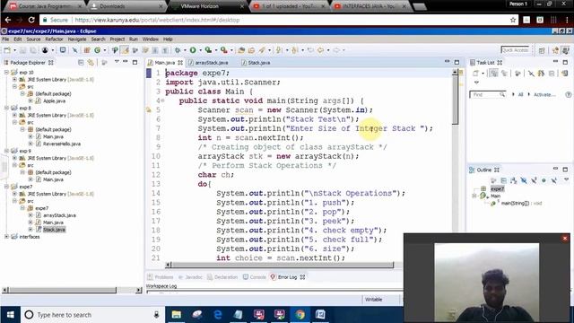Click the editor vertical scrollbar thumb

tap(455, 100)
